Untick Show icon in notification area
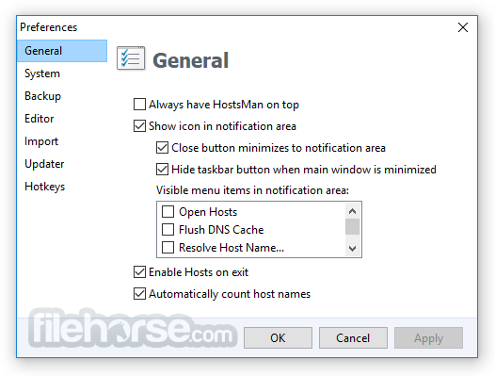This screenshot has height=376, width=495. pyautogui.click(x=139, y=126)
